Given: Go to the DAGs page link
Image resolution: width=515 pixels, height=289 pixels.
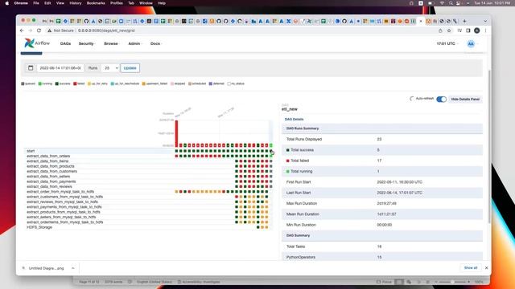Looking at the screenshot, I should (x=65, y=43).
